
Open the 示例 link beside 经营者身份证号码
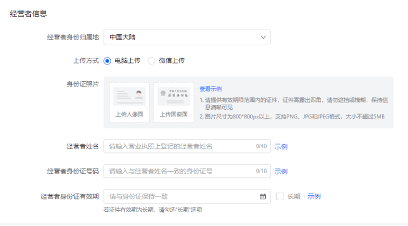tap(281, 171)
